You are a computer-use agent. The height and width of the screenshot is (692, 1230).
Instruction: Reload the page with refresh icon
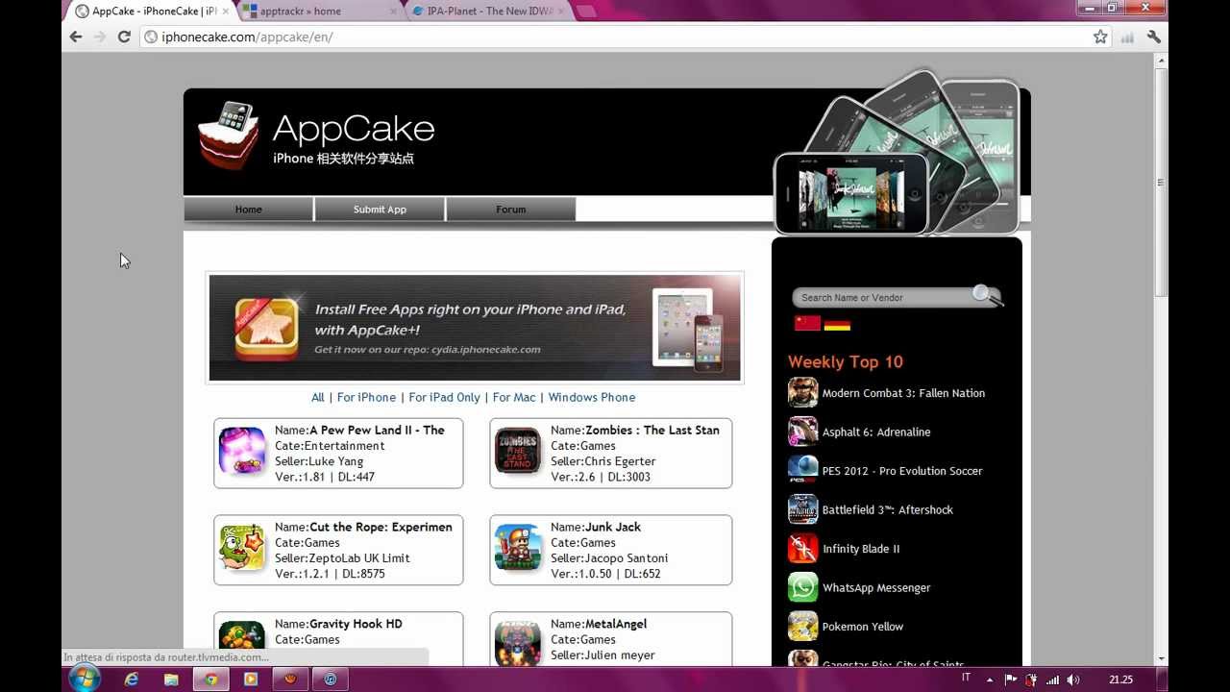click(124, 37)
